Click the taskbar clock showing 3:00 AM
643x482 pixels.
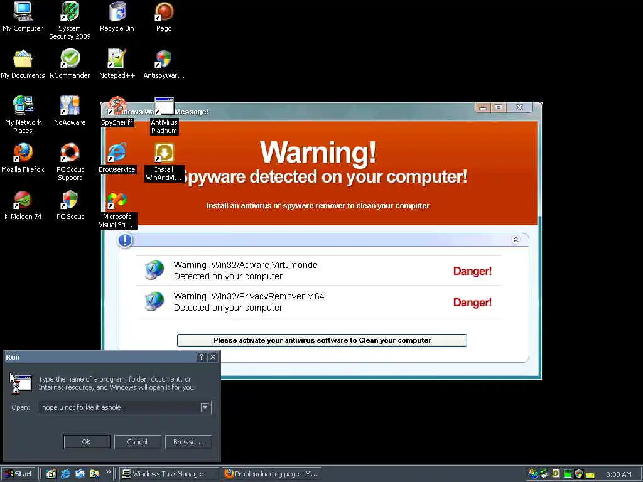coord(619,474)
